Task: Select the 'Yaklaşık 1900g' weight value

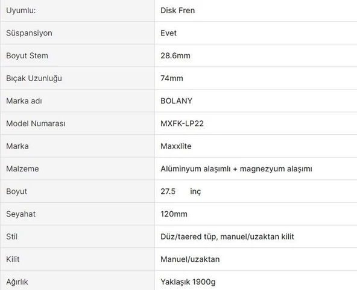Action: click(188, 282)
